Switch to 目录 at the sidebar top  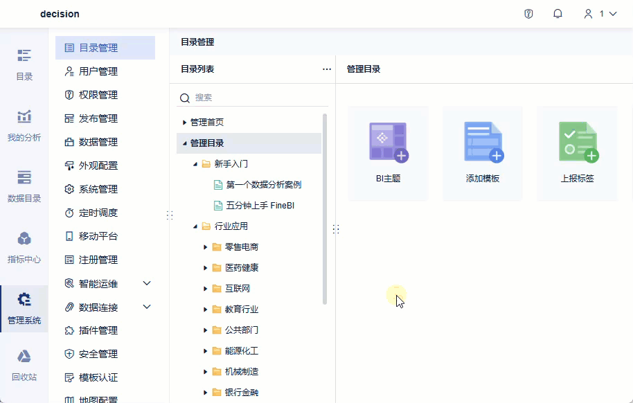click(24, 66)
